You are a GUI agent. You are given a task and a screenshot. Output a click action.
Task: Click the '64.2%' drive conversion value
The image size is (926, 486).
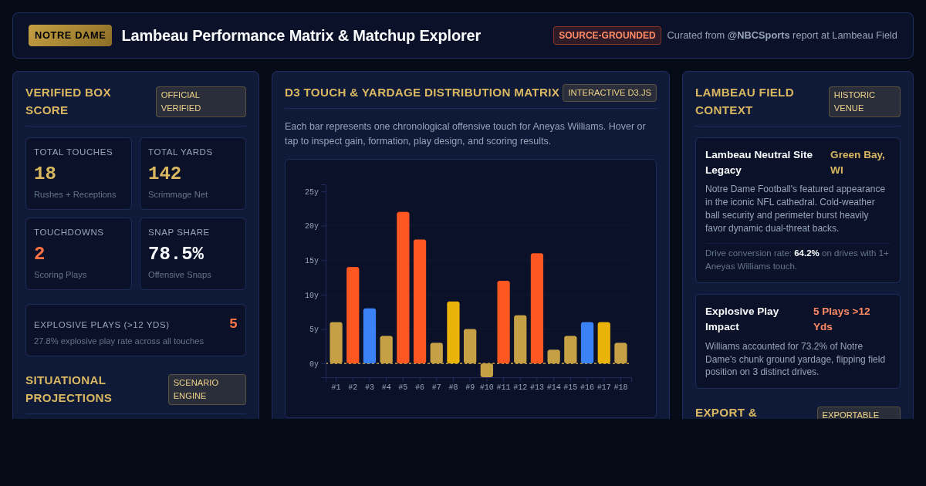806,253
